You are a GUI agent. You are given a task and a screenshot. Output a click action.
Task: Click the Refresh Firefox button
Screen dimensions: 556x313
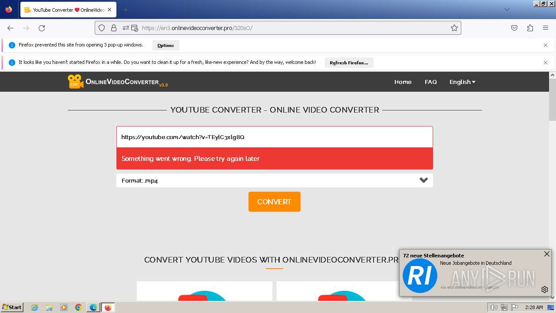349,63
